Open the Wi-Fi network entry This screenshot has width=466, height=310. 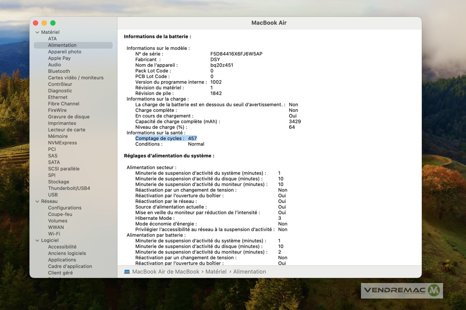point(54,234)
